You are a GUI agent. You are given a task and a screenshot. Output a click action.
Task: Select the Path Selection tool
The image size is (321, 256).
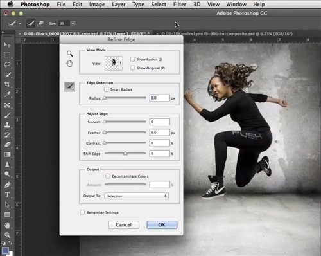pos(7,205)
